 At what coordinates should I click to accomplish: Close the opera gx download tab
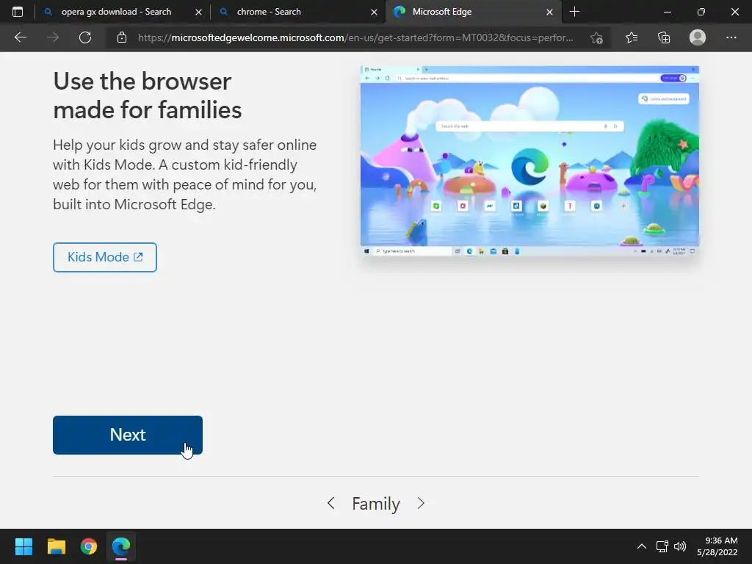198,12
